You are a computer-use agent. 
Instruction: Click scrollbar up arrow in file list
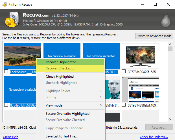[170, 44]
